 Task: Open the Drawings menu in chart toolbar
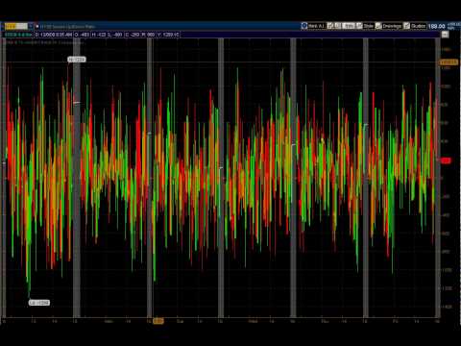pos(392,26)
